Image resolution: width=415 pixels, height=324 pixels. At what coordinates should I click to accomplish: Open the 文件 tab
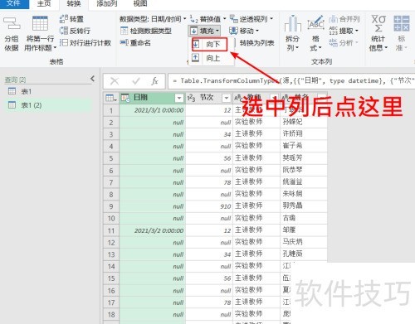coord(14,3)
